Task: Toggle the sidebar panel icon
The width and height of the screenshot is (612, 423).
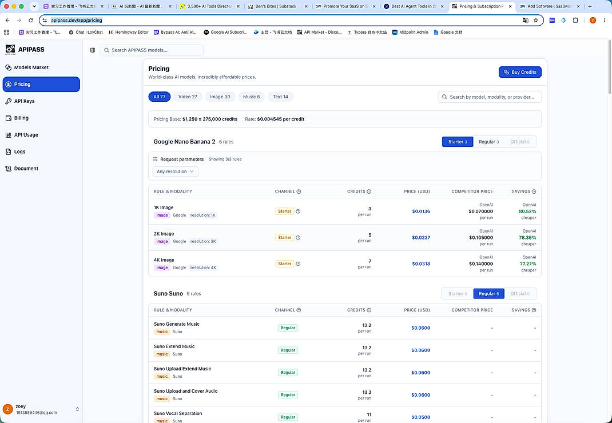Action: pos(93,50)
